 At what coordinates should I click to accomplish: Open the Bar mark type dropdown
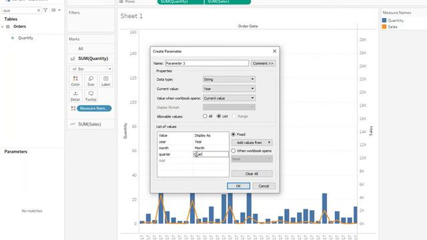tap(91, 69)
